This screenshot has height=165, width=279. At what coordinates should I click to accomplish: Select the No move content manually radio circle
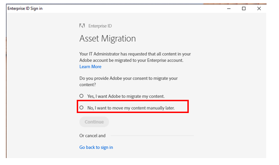(82, 107)
